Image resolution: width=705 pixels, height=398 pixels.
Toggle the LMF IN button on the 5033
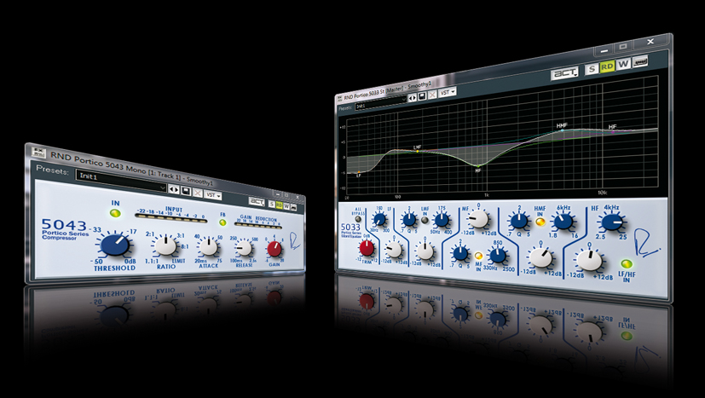[x=425, y=220]
